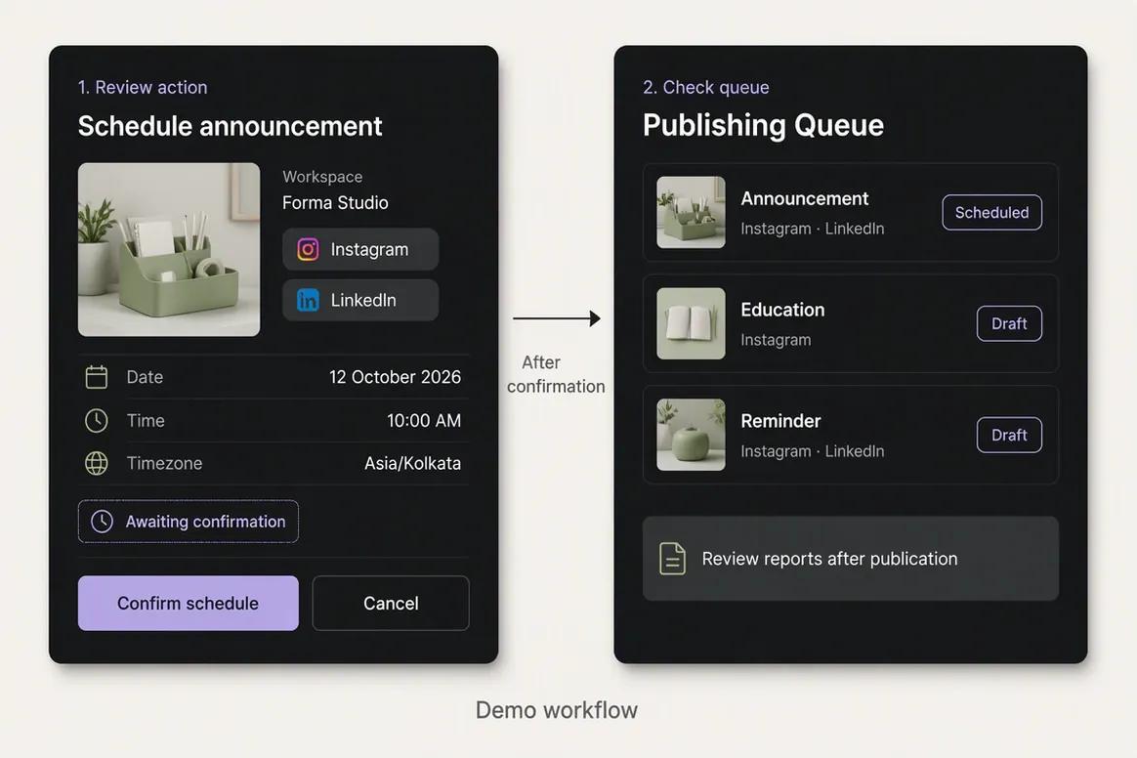Click the Draft badge on Reminder
The height and width of the screenshot is (758, 1137).
coord(1009,436)
